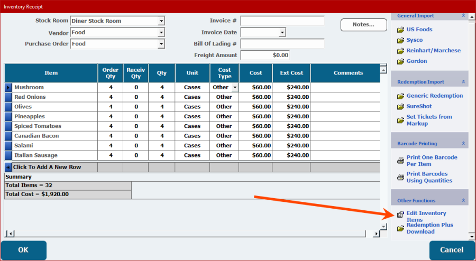Open the Reinhart/Marchese import link
The width and height of the screenshot is (476, 261).
433,51
